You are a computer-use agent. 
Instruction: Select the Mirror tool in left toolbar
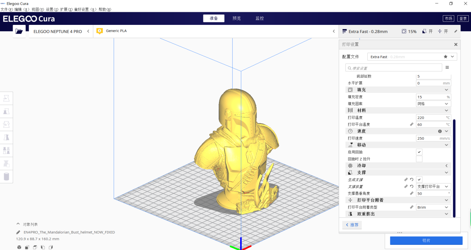(6, 137)
